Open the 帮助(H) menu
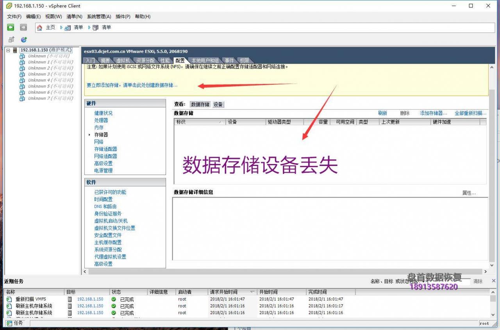Viewport: 500px width, 330px height. click(x=143, y=16)
